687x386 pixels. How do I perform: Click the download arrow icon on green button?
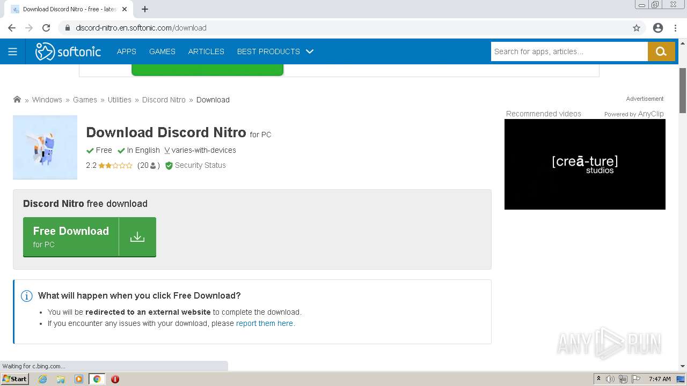(137, 236)
